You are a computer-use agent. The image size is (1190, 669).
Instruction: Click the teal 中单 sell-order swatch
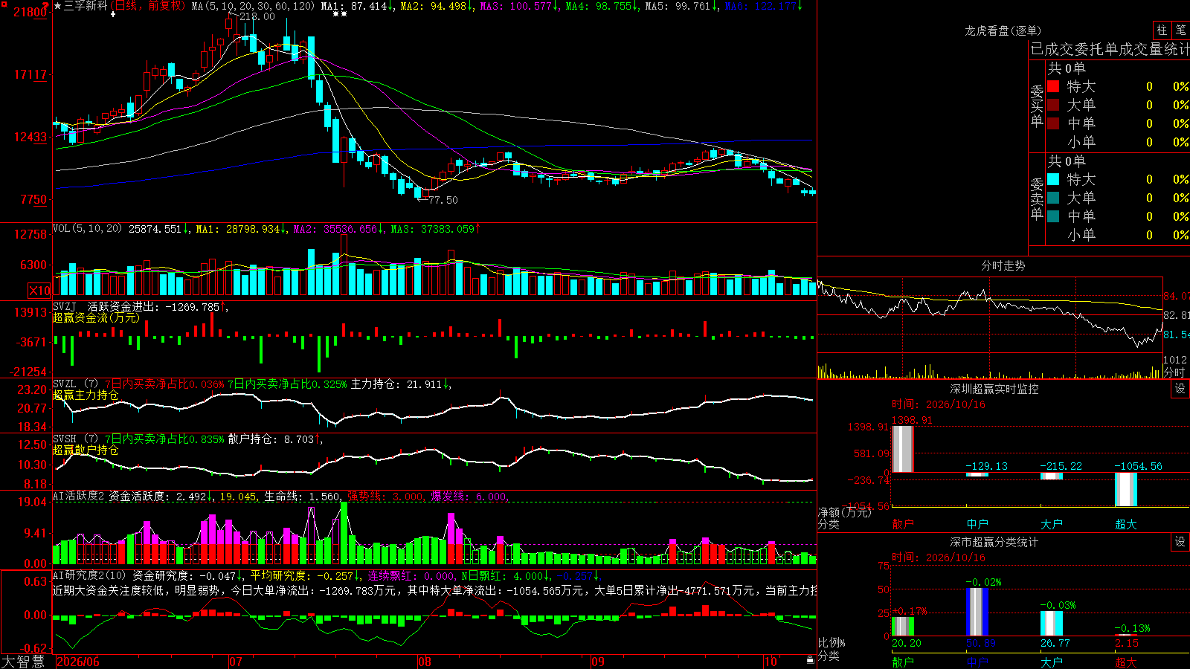(x=1053, y=216)
